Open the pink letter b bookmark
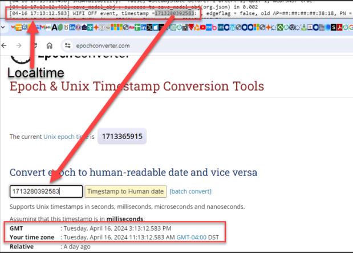This screenshot has height=253, width=353. pos(214,27)
